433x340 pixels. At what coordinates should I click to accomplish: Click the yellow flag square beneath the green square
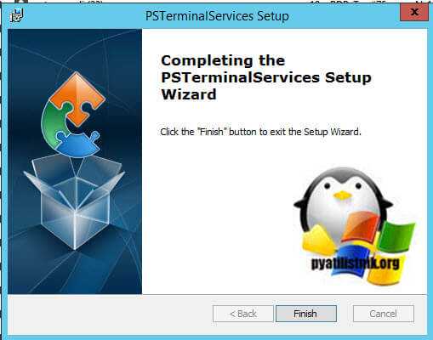click(386, 269)
